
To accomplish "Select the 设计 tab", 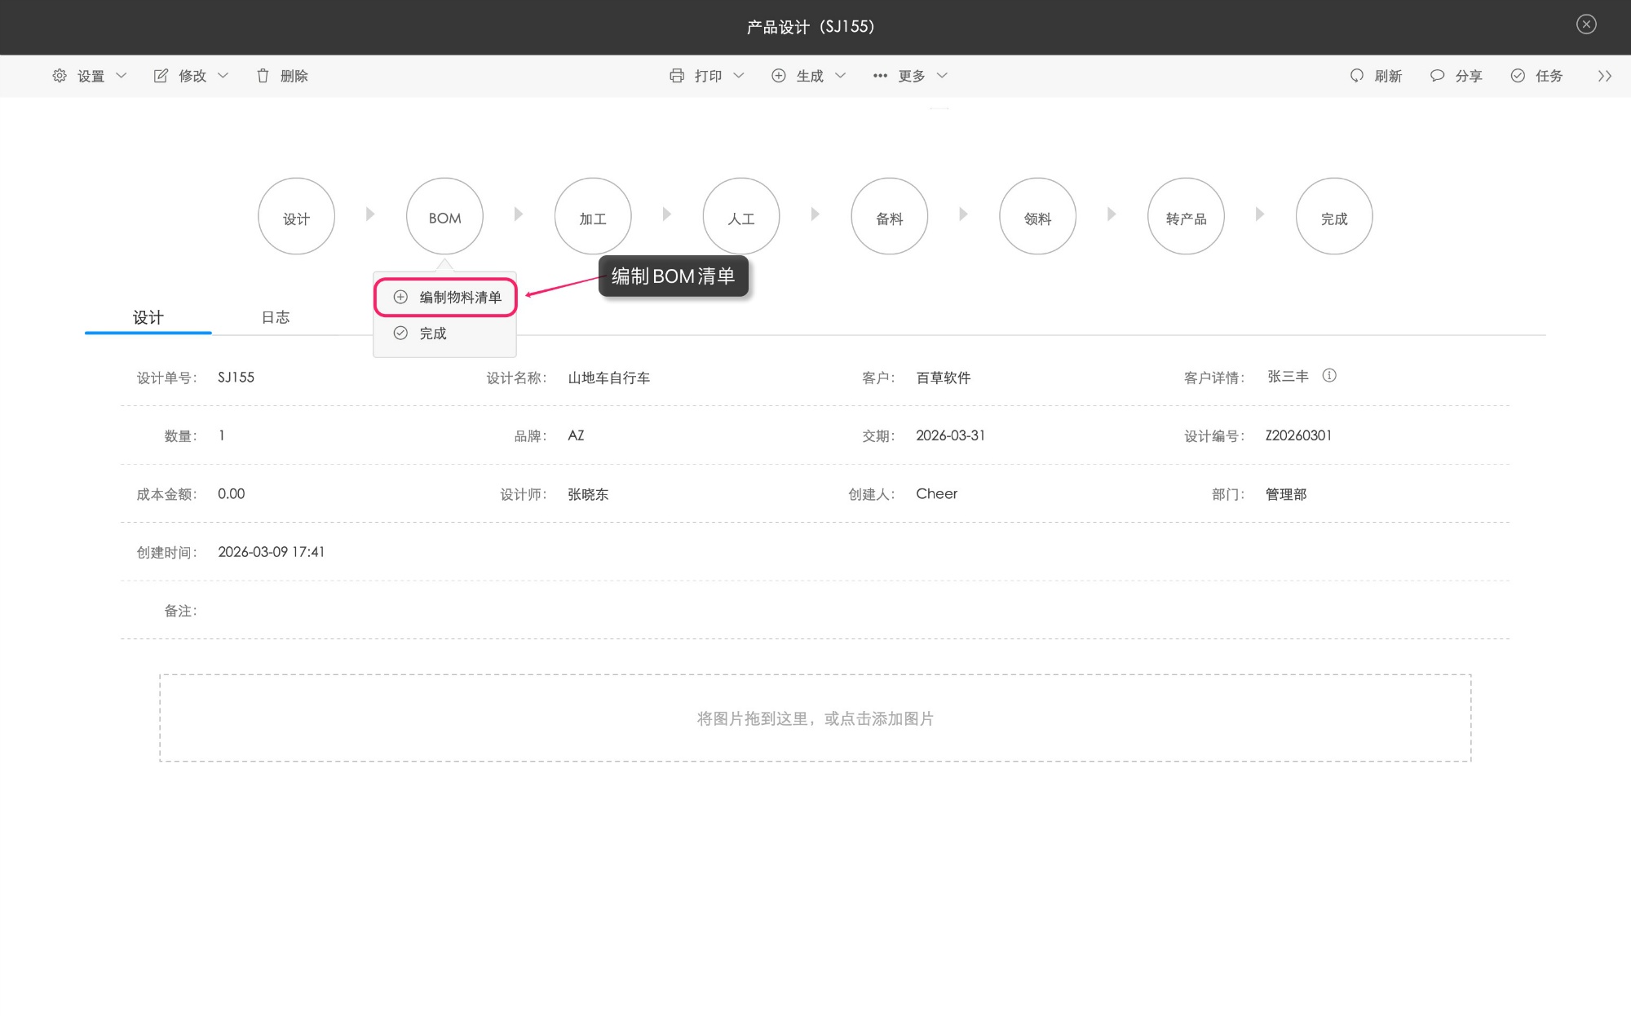I will tap(148, 317).
